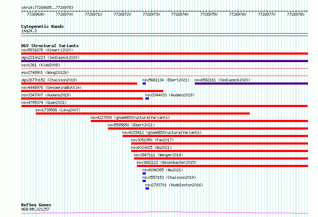
Task: Open esv3682122 (Besenbacher2015) label
Action: (167, 162)
